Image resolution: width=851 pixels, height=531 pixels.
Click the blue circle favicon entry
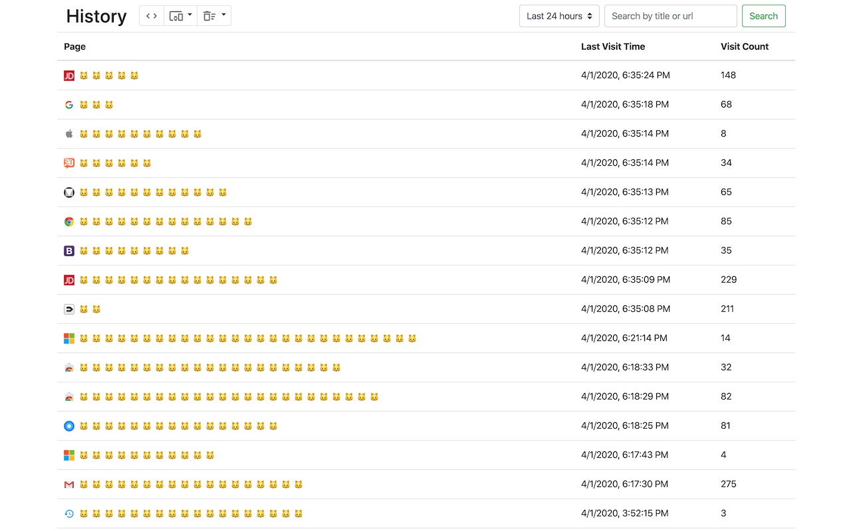click(69, 426)
